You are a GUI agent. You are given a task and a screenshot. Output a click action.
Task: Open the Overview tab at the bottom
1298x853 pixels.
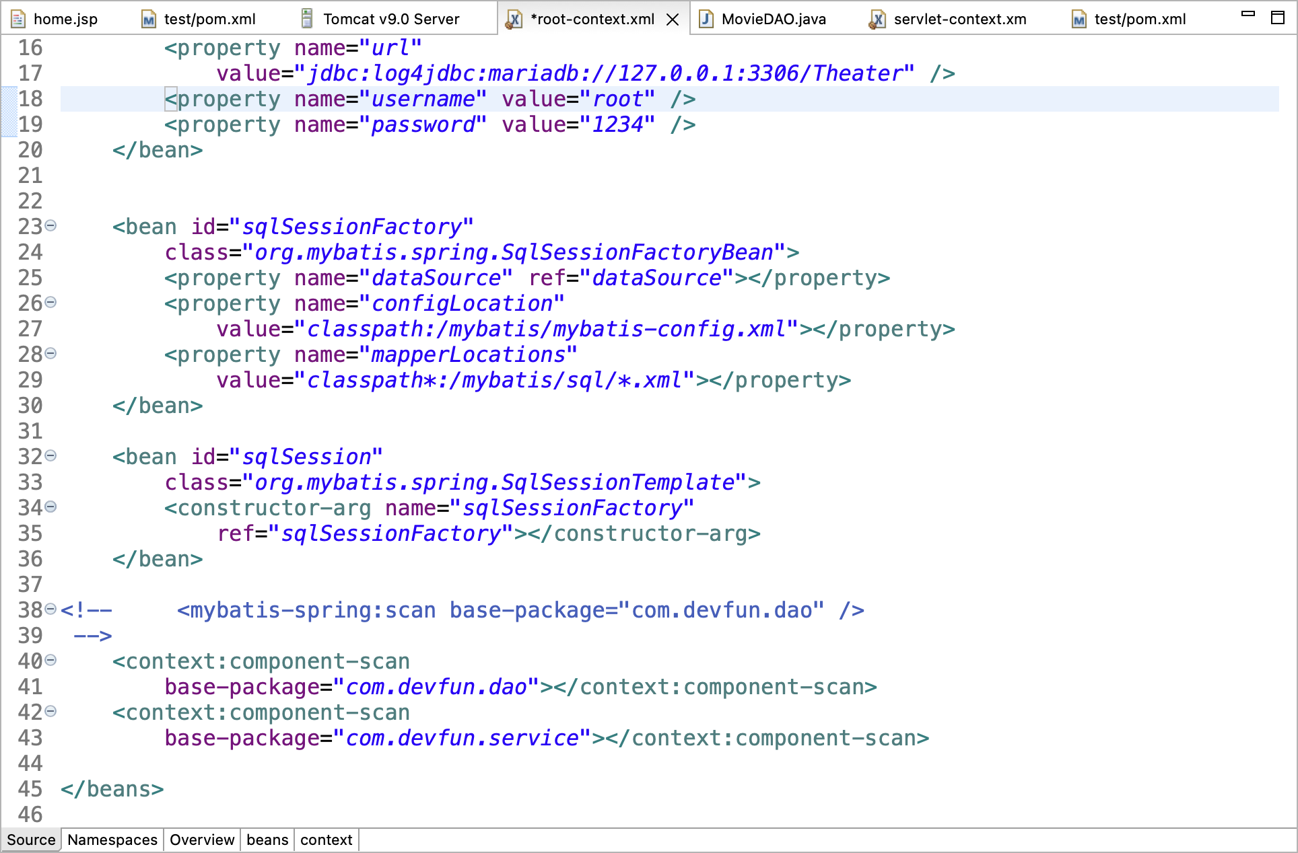coord(202,840)
